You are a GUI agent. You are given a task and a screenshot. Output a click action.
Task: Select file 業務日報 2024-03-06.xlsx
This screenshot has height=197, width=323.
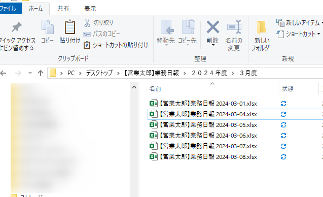[x=208, y=136]
